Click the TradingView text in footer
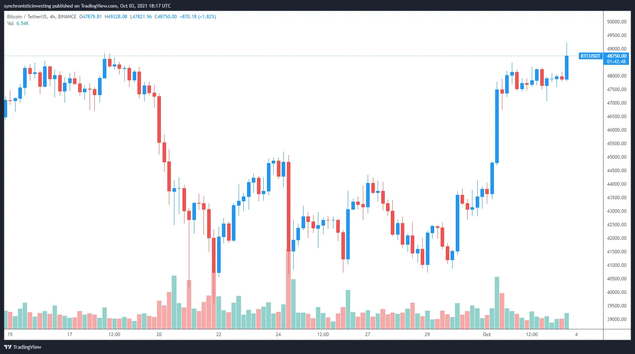635x354 pixels. (27, 347)
